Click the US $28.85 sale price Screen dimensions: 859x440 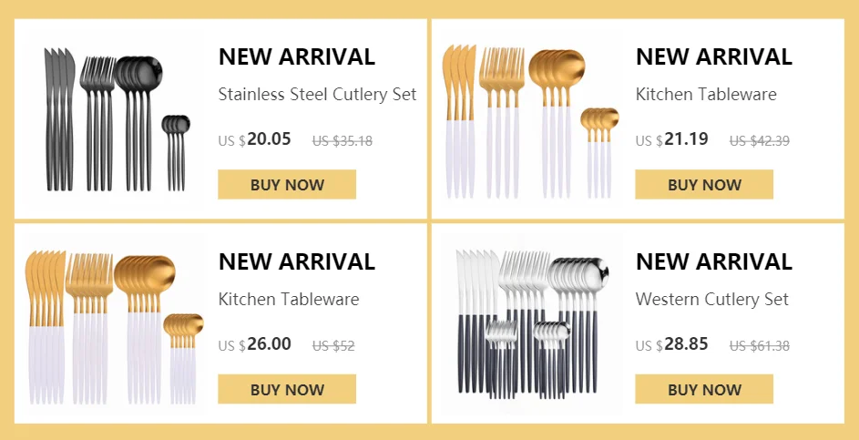tap(671, 344)
